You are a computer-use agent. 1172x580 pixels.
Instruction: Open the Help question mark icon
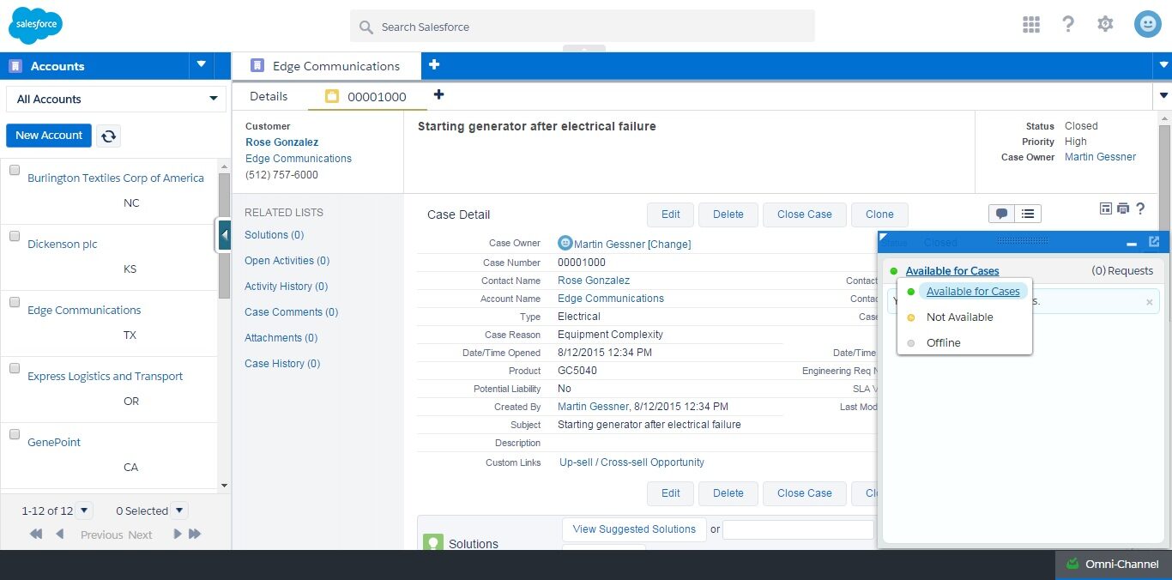[x=1068, y=24]
